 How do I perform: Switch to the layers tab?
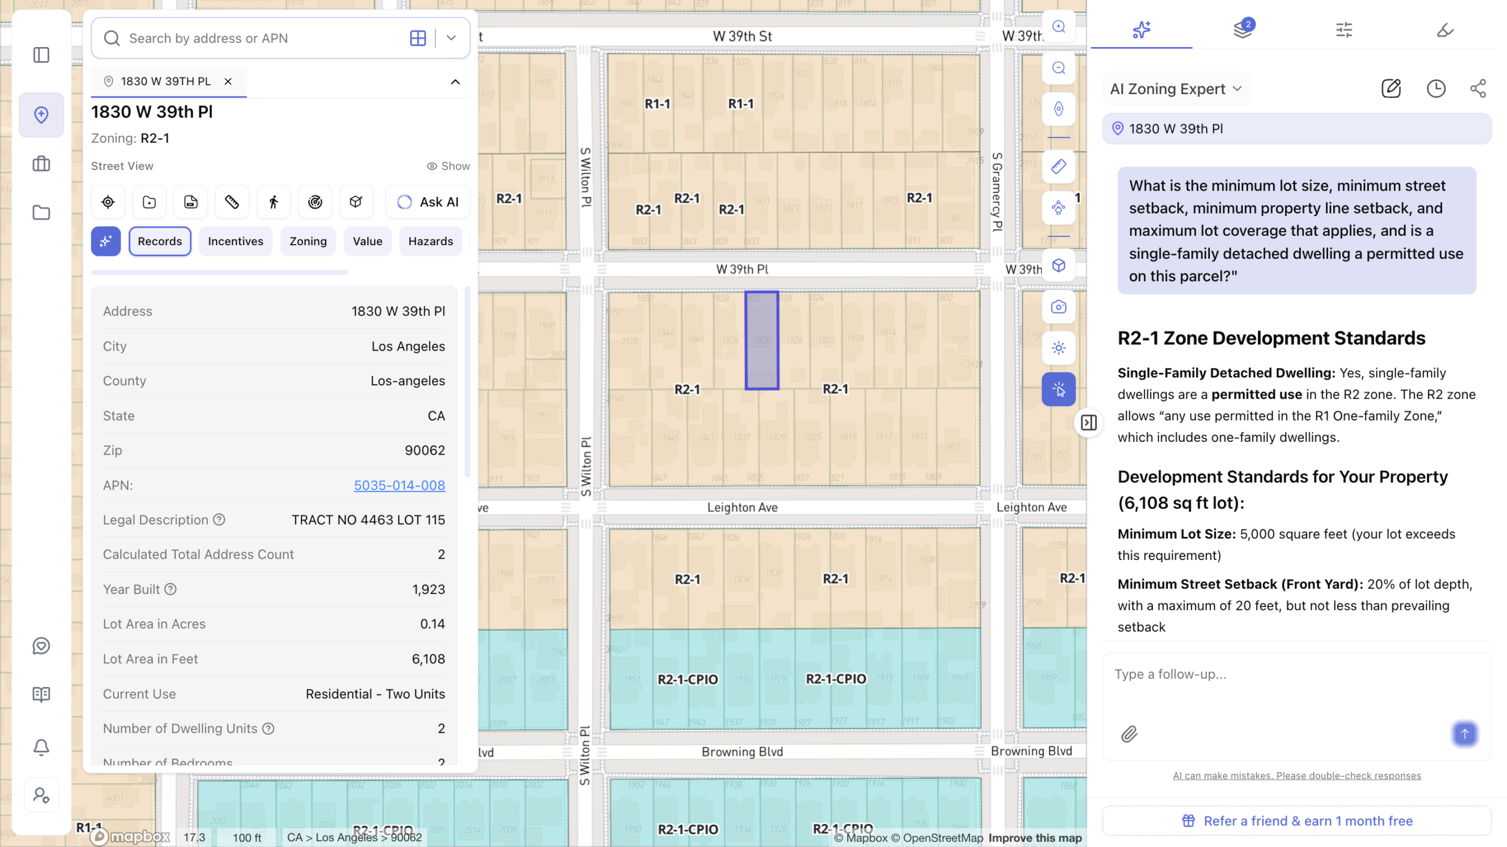pos(1243,29)
